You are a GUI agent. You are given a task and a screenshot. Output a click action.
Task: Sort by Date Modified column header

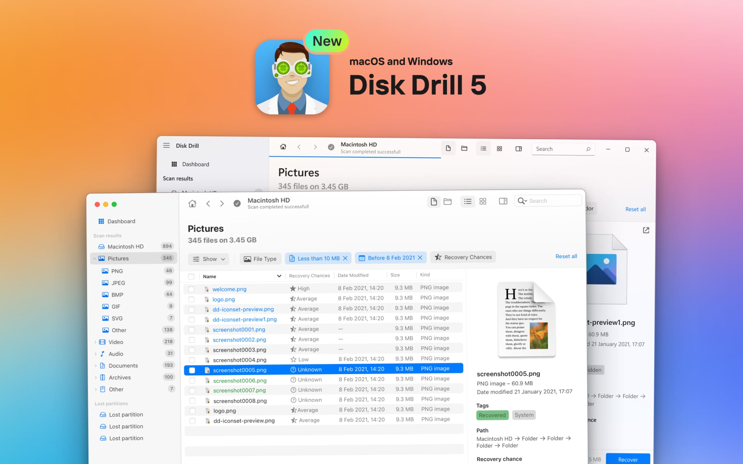(x=353, y=275)
